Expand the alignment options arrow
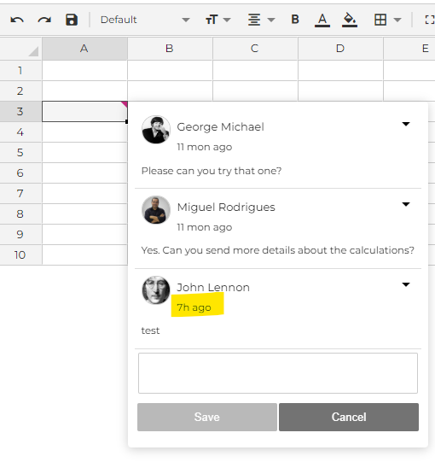435x462 pixels. tap(271, 20)
